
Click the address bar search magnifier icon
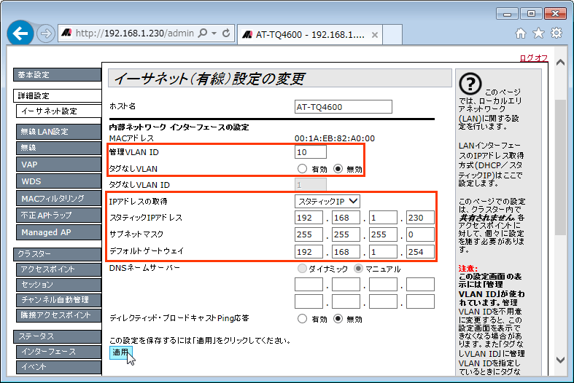[x=202, y=33]
